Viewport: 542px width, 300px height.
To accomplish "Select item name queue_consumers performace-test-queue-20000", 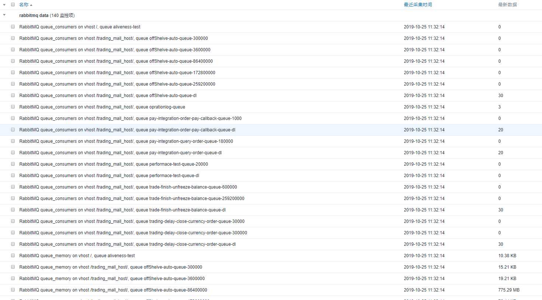I will 114,164.
